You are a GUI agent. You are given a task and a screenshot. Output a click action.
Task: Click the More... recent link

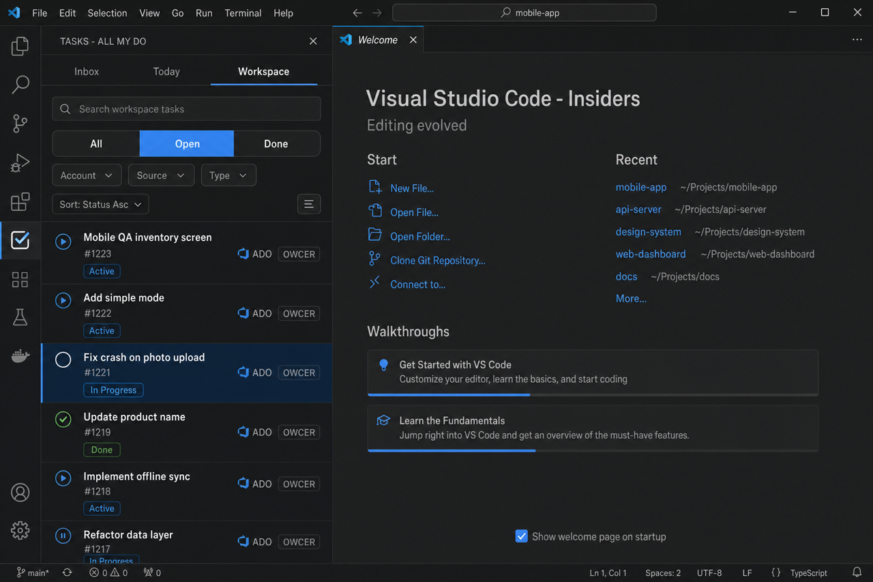point(631,299)
